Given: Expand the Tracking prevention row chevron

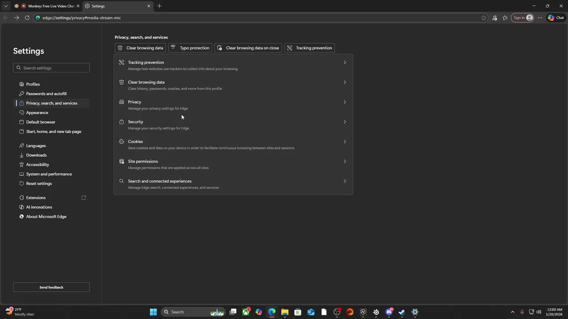Looking at the screenshot, I should point(344,62).
